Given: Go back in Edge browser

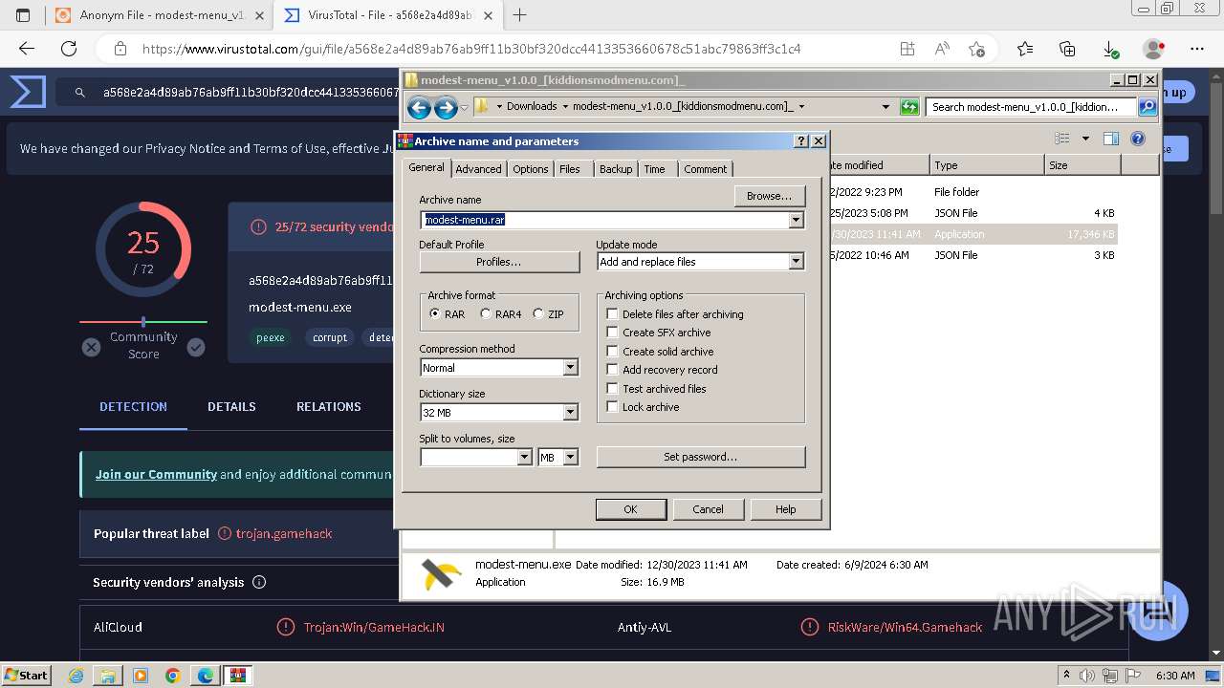Looking at the screenshot, I should (26, 49).
